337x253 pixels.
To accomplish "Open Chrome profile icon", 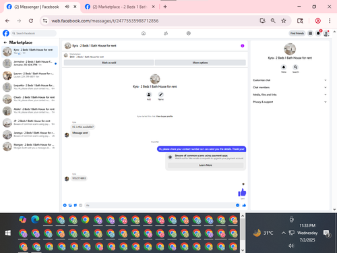I will 317,21.
